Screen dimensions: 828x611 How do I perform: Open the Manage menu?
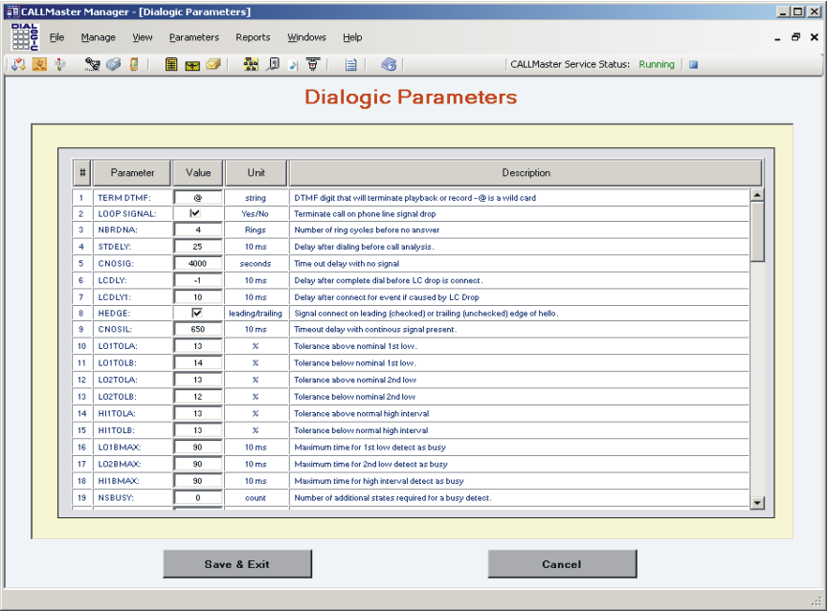point(99,37)
